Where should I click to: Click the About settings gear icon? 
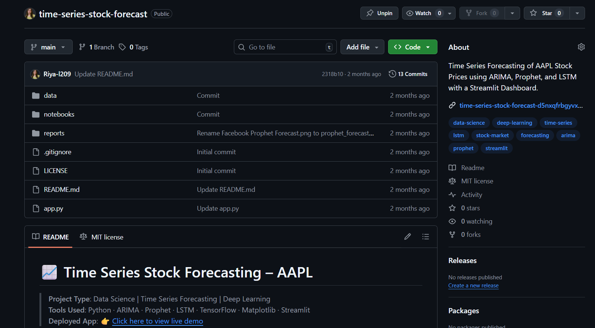581,47
